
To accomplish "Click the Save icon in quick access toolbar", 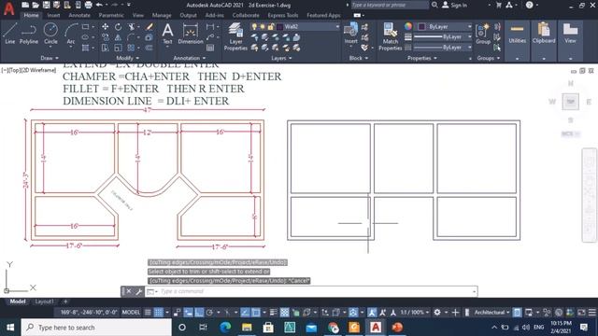I will click(x=46, y=5).
